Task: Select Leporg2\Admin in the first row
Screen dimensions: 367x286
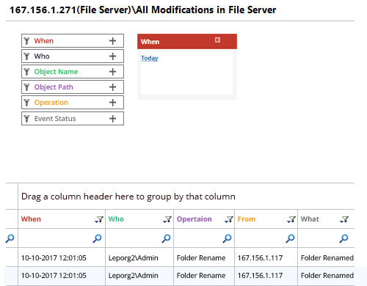Action: [134, 258]
